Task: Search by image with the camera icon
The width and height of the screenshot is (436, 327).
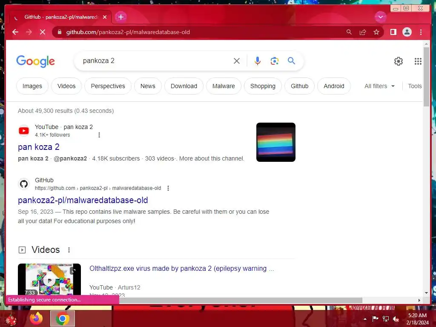Action: click(x=275, y=61)
